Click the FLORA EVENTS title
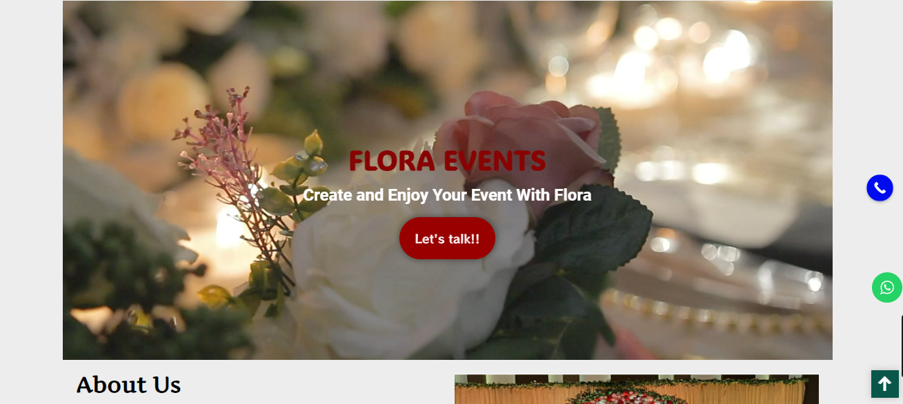903x404 pixels. tap(447, 161)
